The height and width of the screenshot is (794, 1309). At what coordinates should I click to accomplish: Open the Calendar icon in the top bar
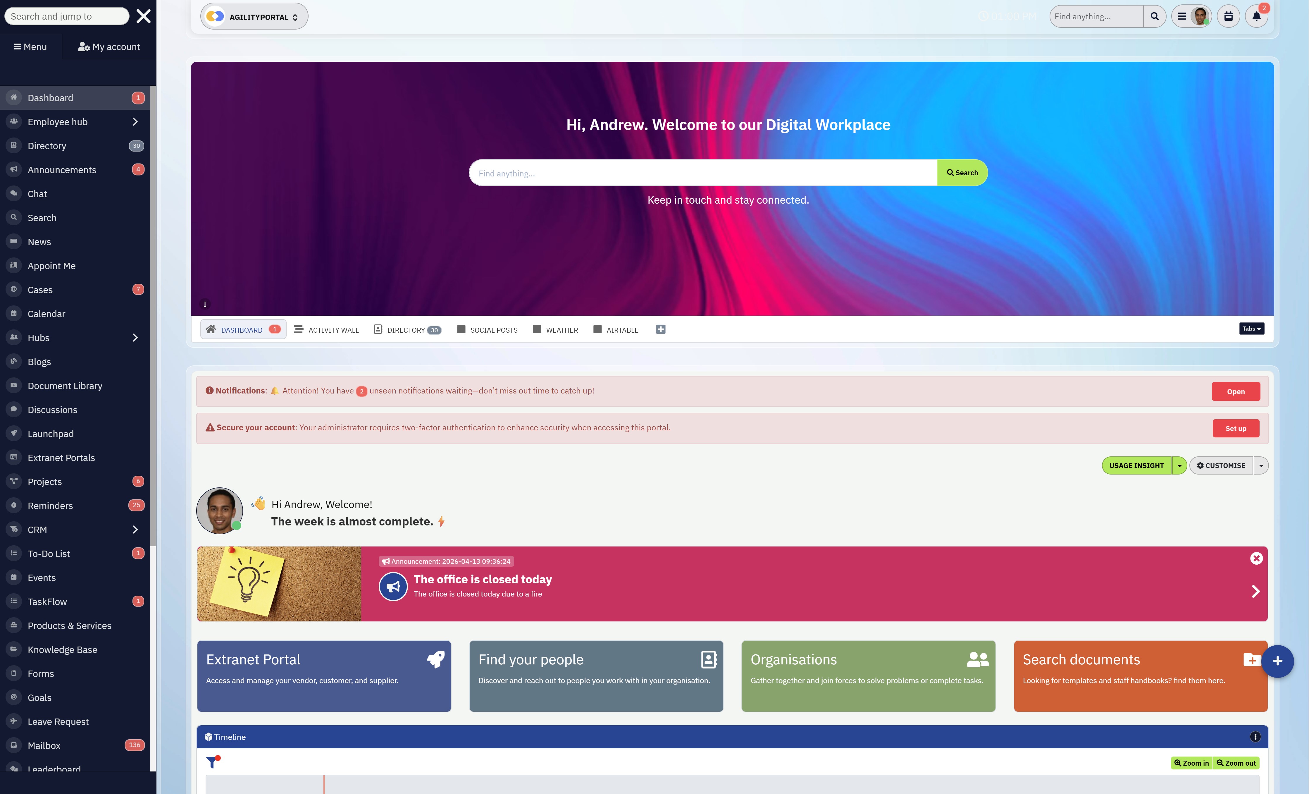(x=1228, y=16)
